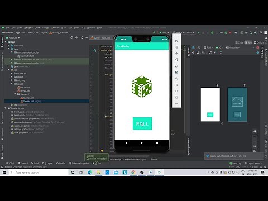The height and width of the screenshot is (201, 268).
Task: Open Search Everywhere magnifier in toolbar
Action: [261, 33]
